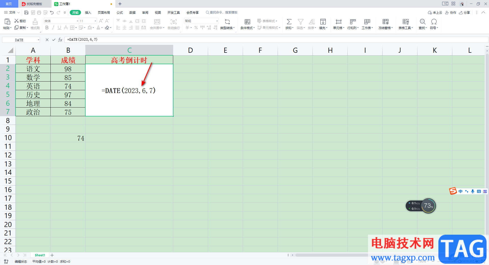
Task: Click the thousands separator icon
Action: pyautogui.click(x=202, y=28)
